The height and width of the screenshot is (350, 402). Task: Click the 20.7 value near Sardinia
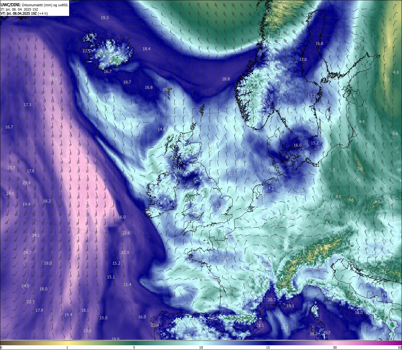click(327, 333)
